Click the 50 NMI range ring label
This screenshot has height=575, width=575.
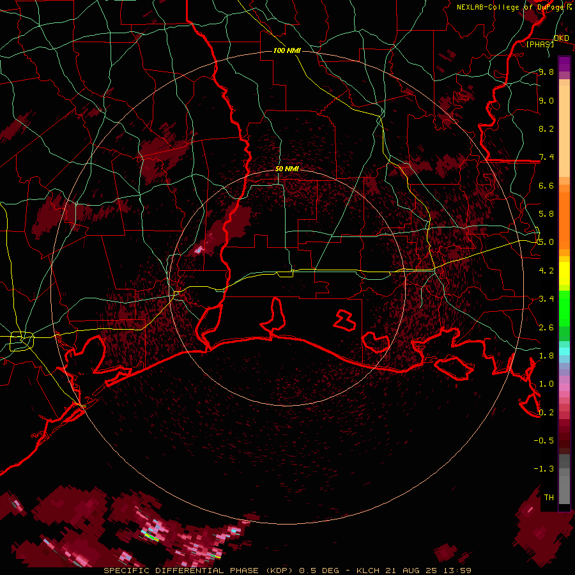(287, 169)
